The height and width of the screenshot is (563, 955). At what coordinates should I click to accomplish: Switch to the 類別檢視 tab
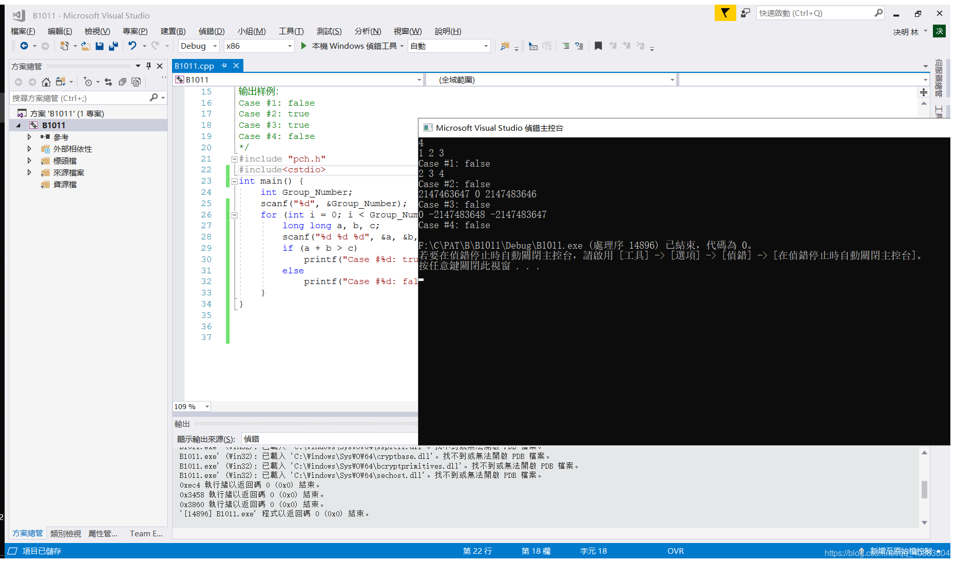point(66,534)
